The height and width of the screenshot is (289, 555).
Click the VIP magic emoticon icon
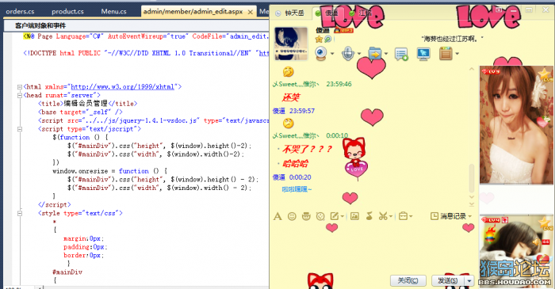point(306,216)
